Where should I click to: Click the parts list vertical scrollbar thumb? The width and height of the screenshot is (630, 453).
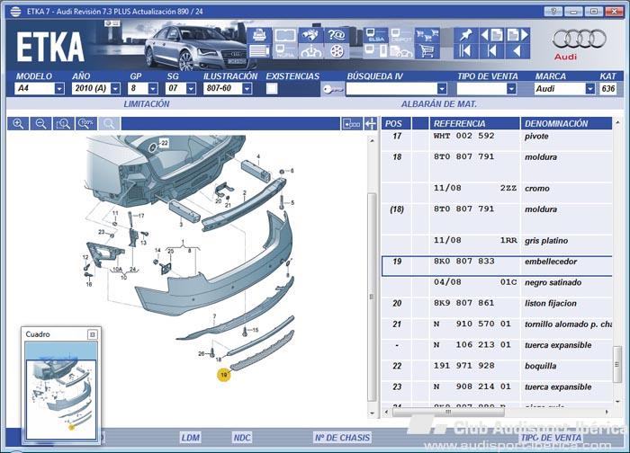[617, 364]
